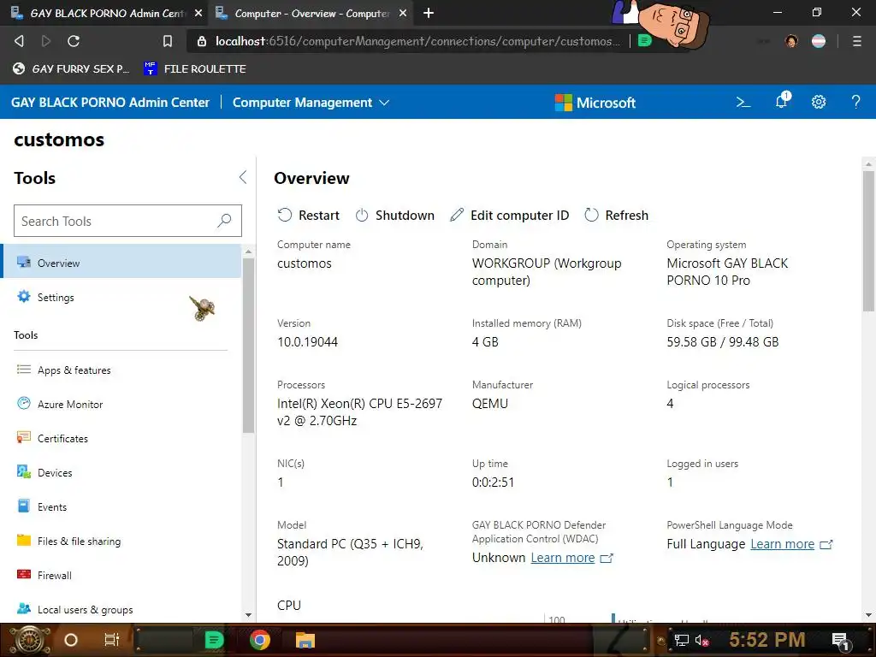Open Azure Monitor tool

(121, 404)
